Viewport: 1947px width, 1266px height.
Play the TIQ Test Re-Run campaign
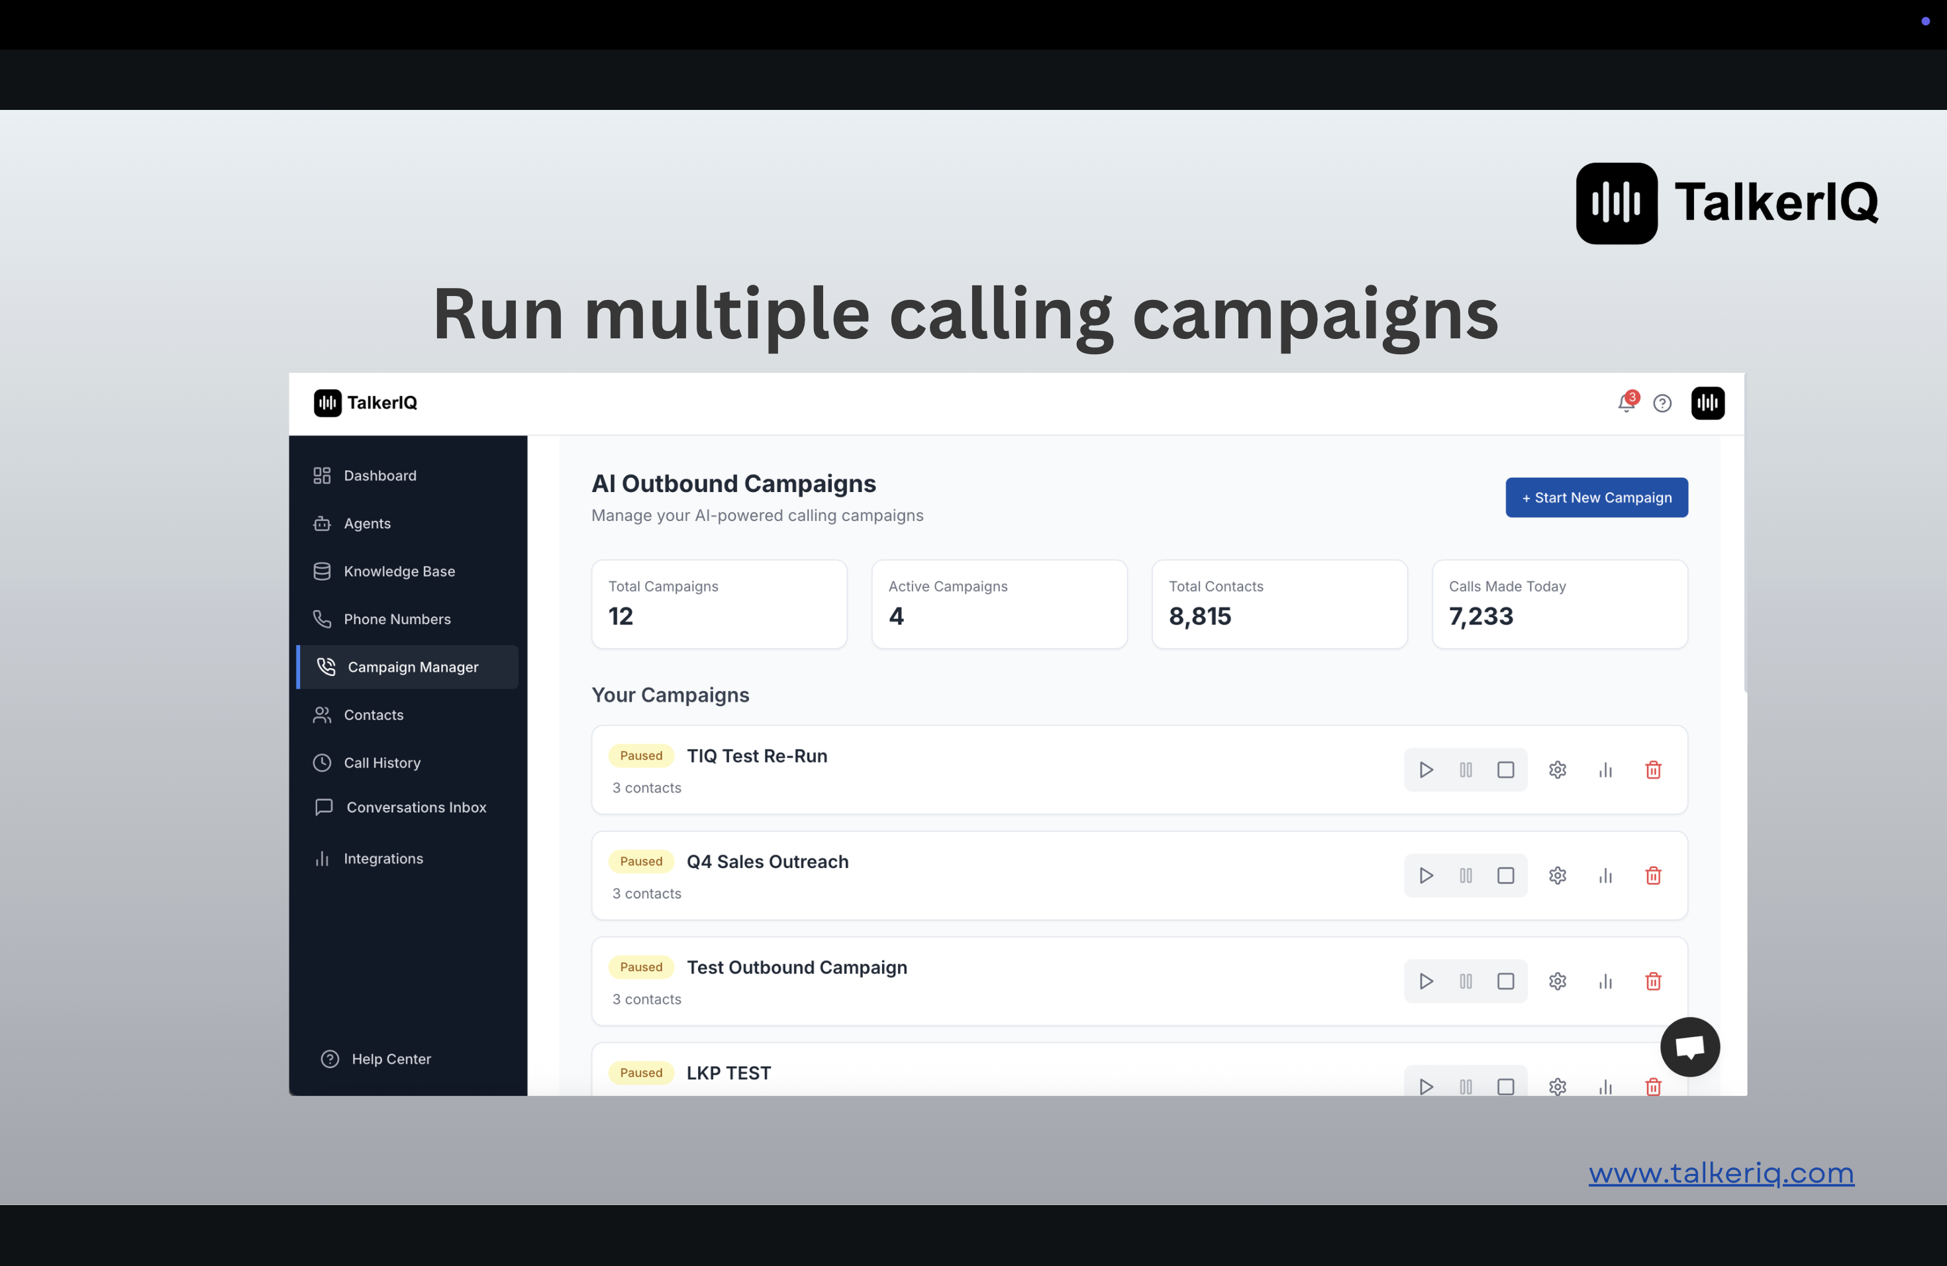pos(1426,769)
